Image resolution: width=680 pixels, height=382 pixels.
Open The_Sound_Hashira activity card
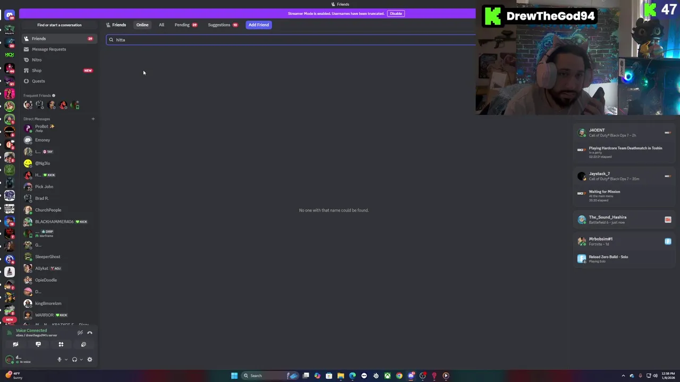click(x=624, y=219)
